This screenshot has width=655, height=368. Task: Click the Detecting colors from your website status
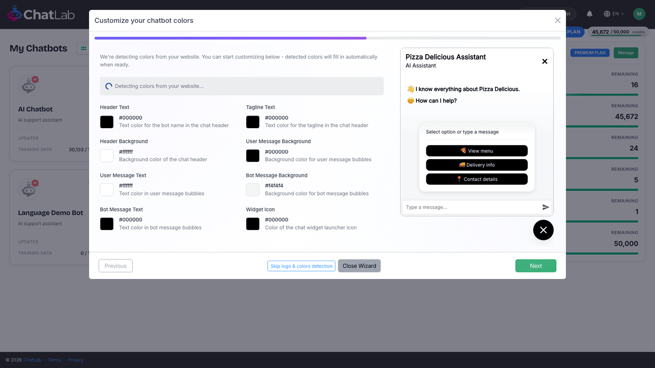tap(242, 86)
